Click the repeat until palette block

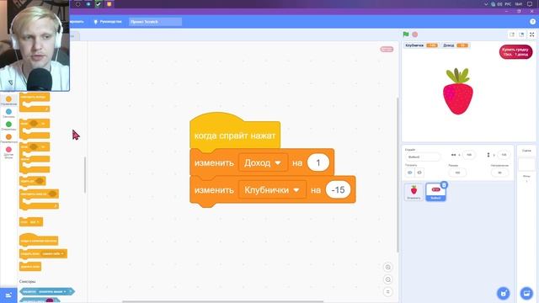(x=39, y=199)
